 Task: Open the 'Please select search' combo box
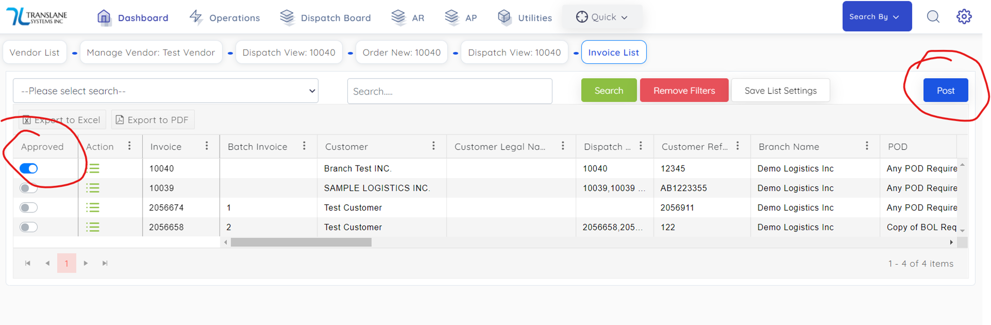click(165, 91)
